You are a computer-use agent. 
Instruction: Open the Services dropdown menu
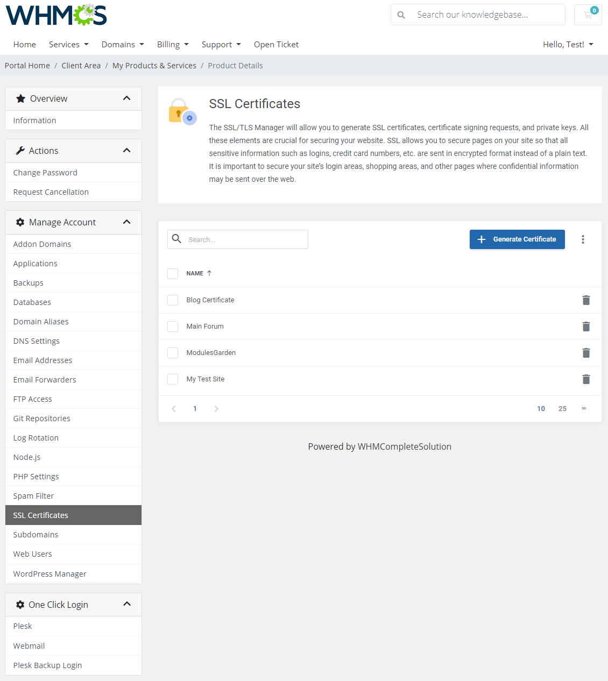pos(68,45)
